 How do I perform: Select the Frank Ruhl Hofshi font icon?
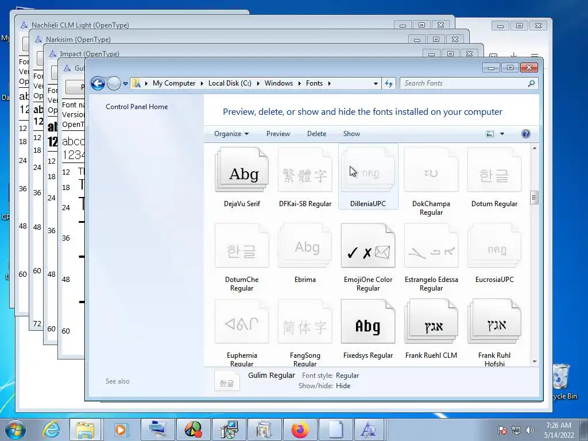(494, 321)
